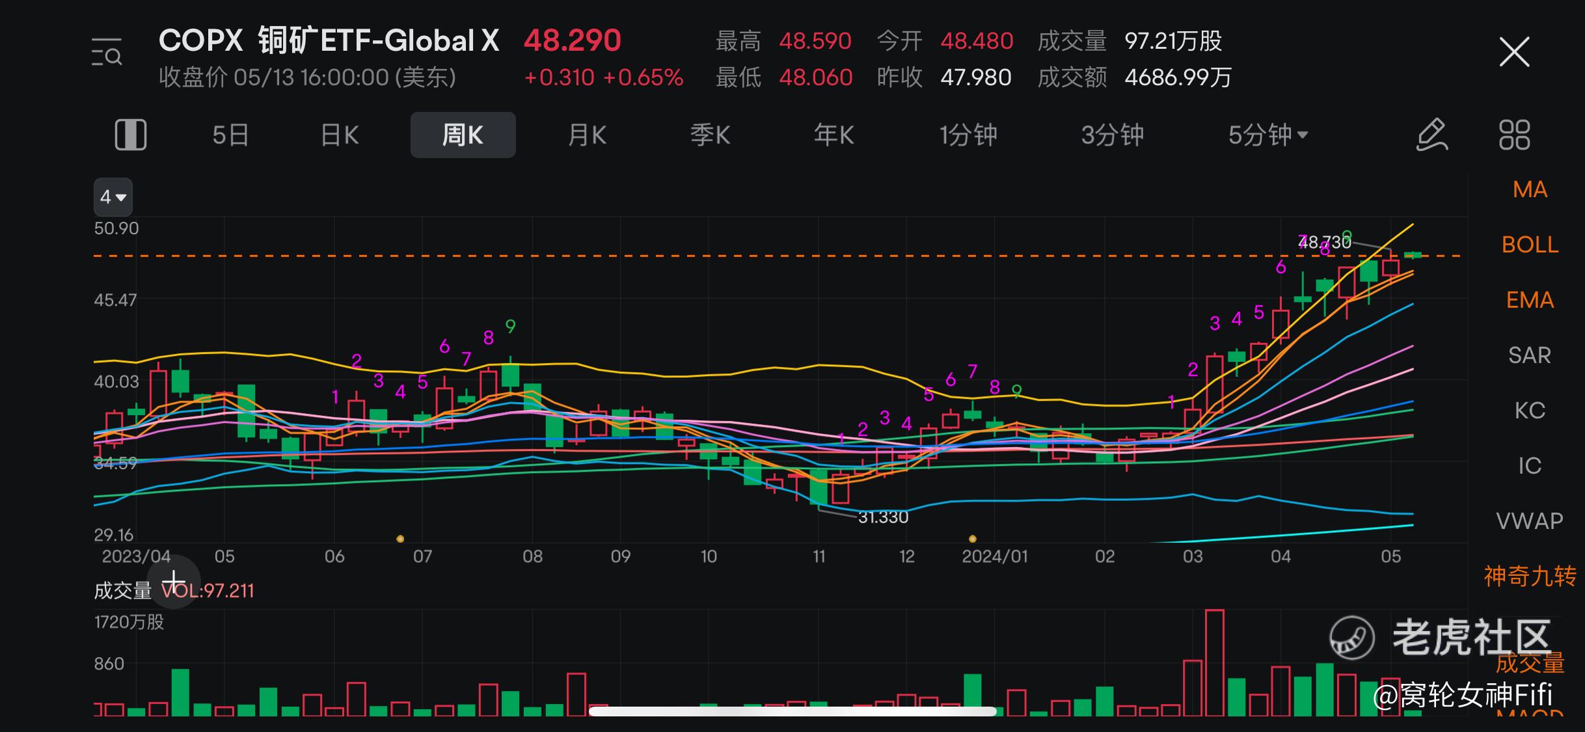The image size is (1585, 732).
Task: Toggle the BOLL indicator
Action: click(x=1530, y=245)
